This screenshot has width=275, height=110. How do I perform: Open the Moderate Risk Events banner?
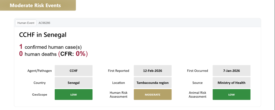38,6
